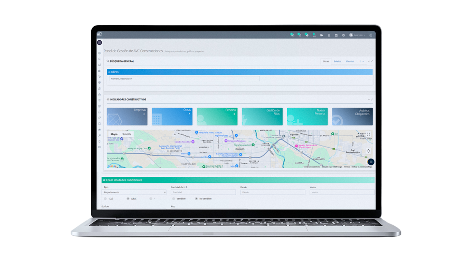Switch to the Clientes tab
Viewport: 472px width, 265px height.
click(350, 61)
